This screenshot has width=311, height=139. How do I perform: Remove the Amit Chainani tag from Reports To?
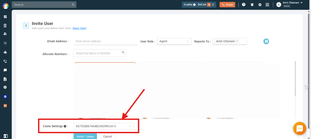[237, 41]
